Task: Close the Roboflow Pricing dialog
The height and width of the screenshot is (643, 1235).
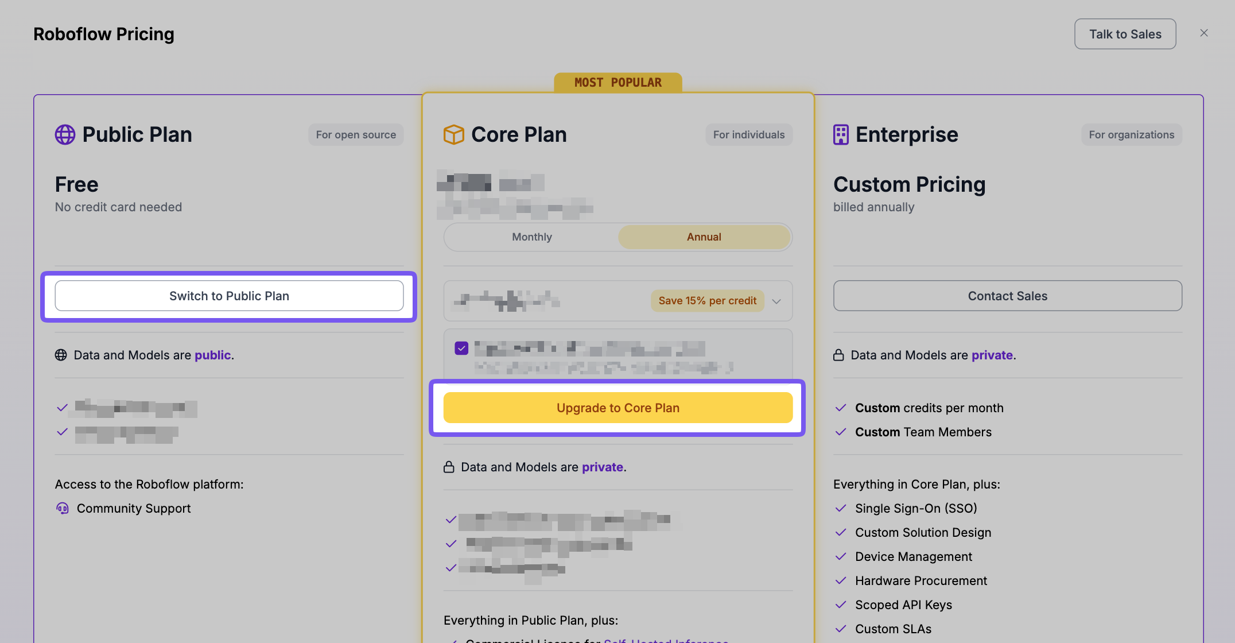Action: 1204,33
